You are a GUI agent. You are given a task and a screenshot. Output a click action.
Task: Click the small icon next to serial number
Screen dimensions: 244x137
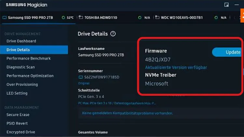(81, 77)
